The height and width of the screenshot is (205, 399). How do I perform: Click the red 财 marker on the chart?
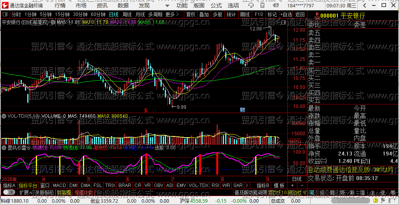pyautogui.click(x=242, y=110)
